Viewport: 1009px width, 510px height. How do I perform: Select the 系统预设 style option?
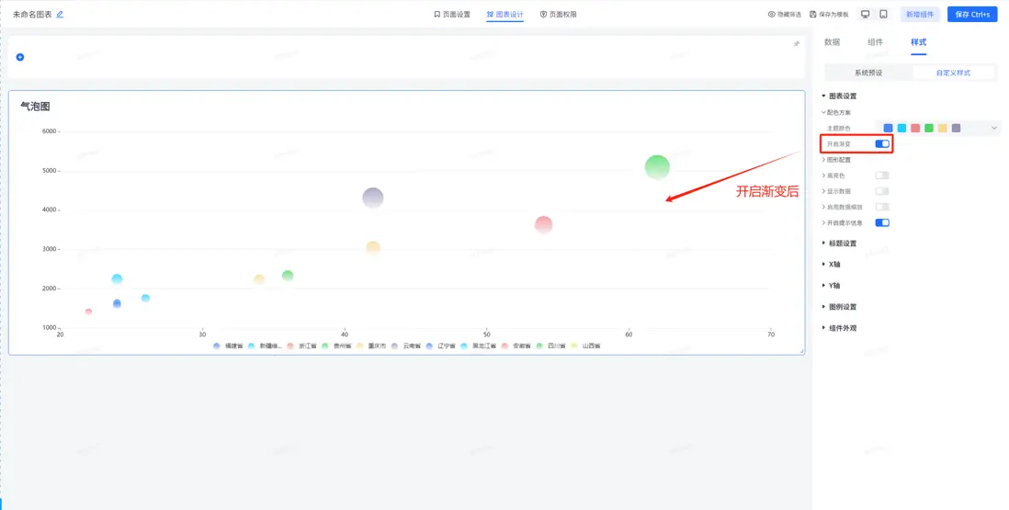click(x=868, y=73)
